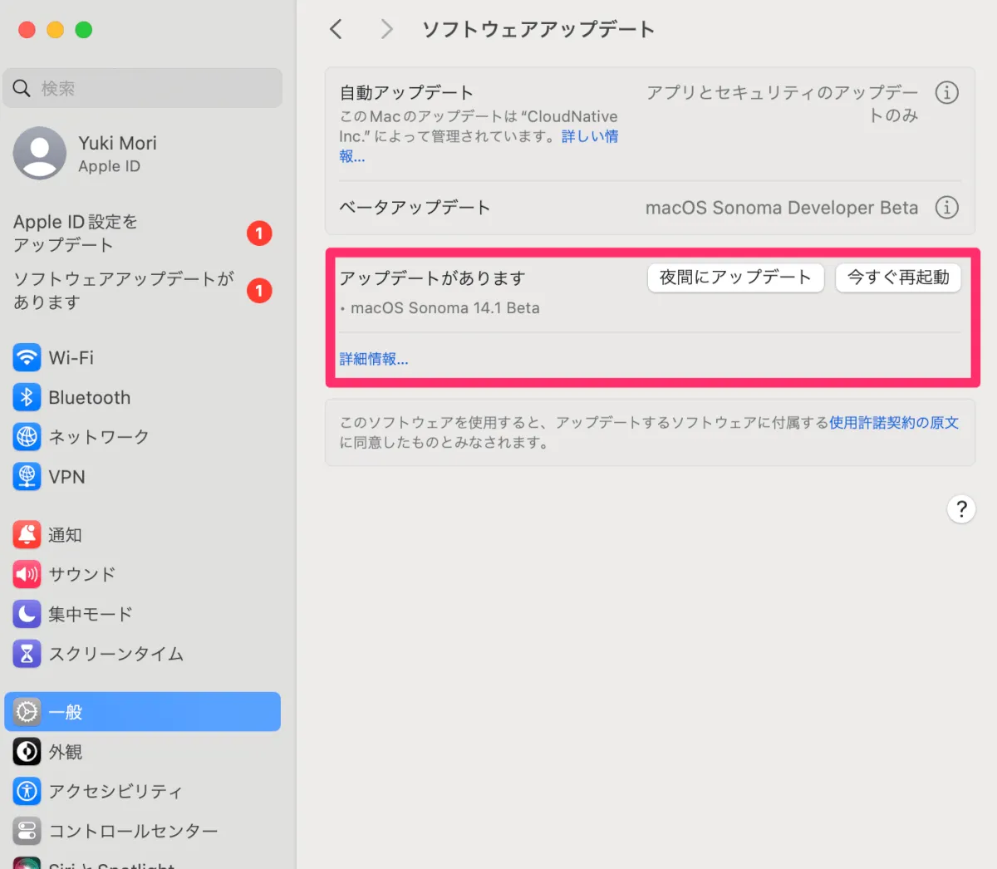997x869 pixels.
Task: Click the Bluetooth icon in sidebar
Action: tap(27, 397)
